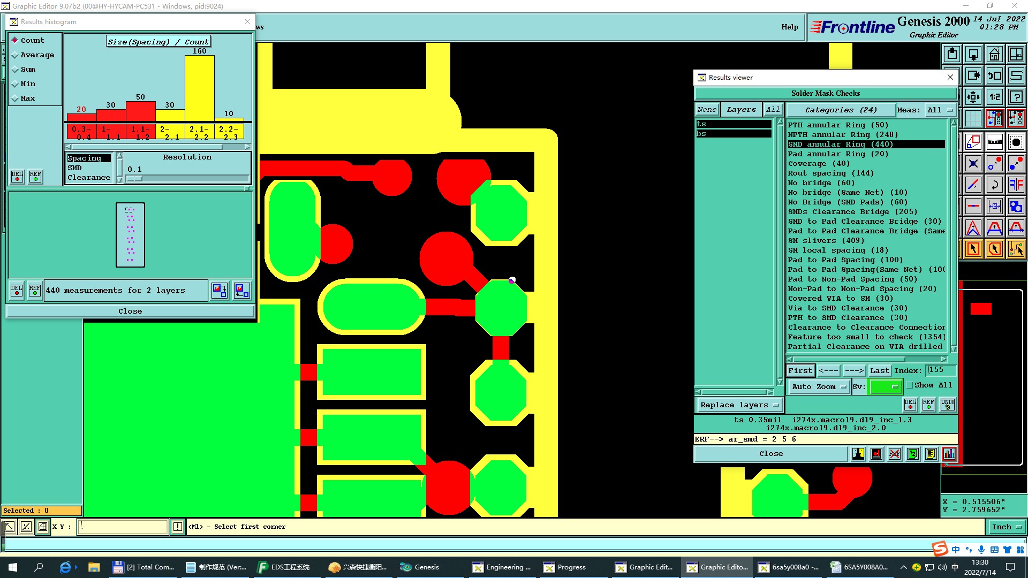Select the zoom area tool icon
This screenshot has height=578, width=1028.
(x=973, y=142)
